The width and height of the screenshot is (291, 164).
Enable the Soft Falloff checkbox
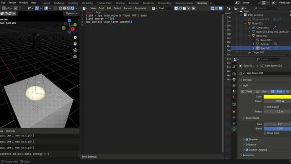(x=265, y=107)
